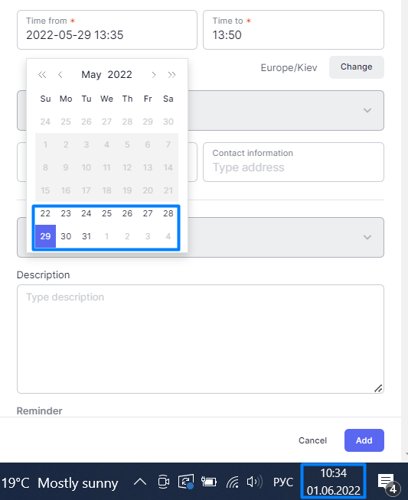Go to next month with right arrow
The image size is (408, 500).
coord(154,75)
